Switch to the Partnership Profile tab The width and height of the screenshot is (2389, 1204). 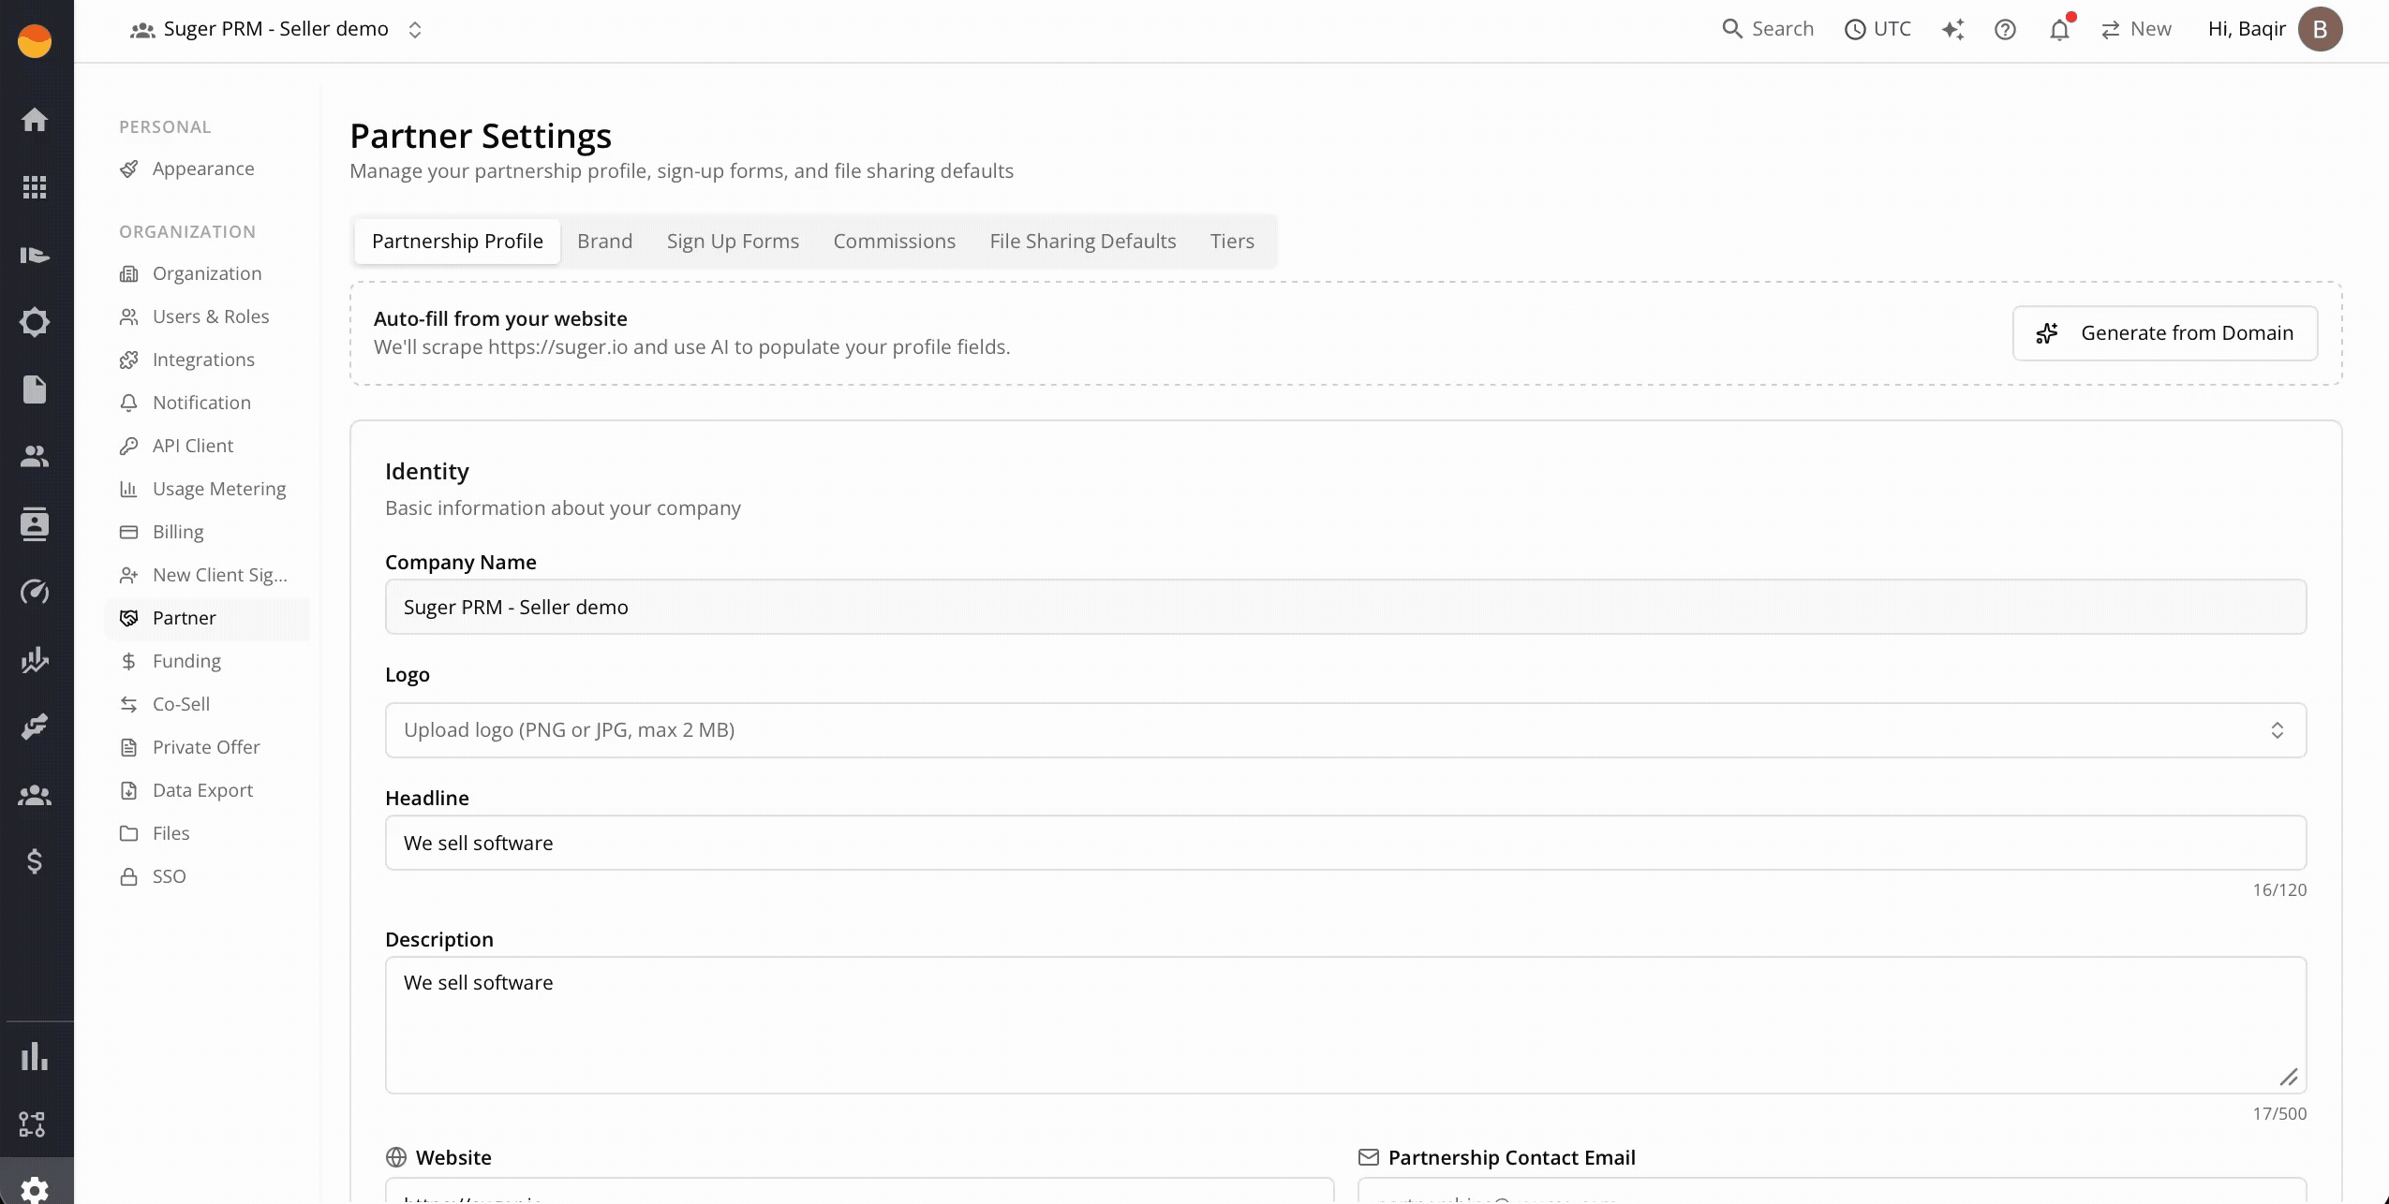click(x=457, y=242)
